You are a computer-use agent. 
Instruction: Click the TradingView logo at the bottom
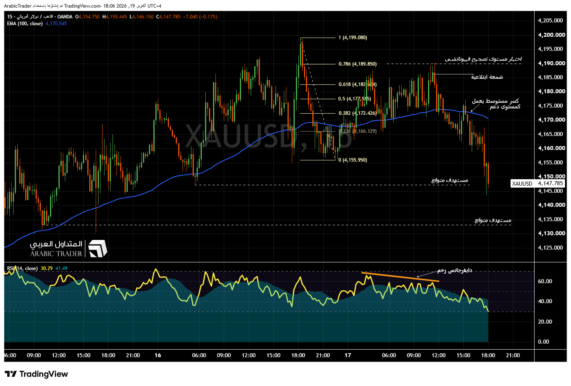click(x=36, y=374)
